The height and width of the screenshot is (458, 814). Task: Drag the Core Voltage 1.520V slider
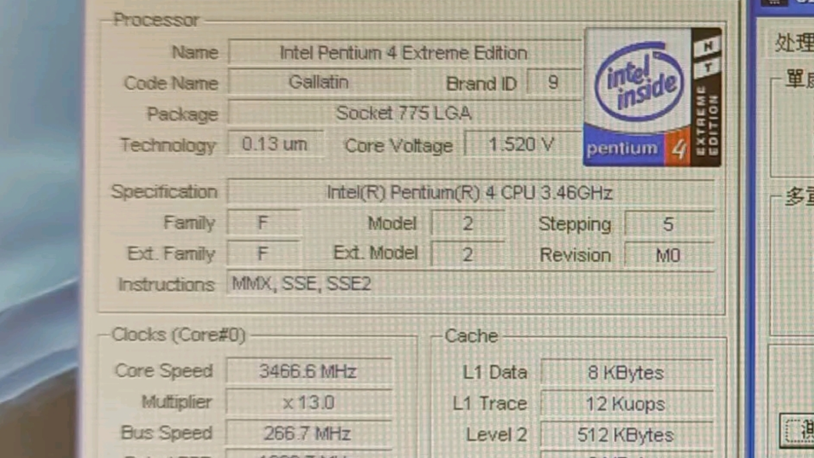[521, 145]
